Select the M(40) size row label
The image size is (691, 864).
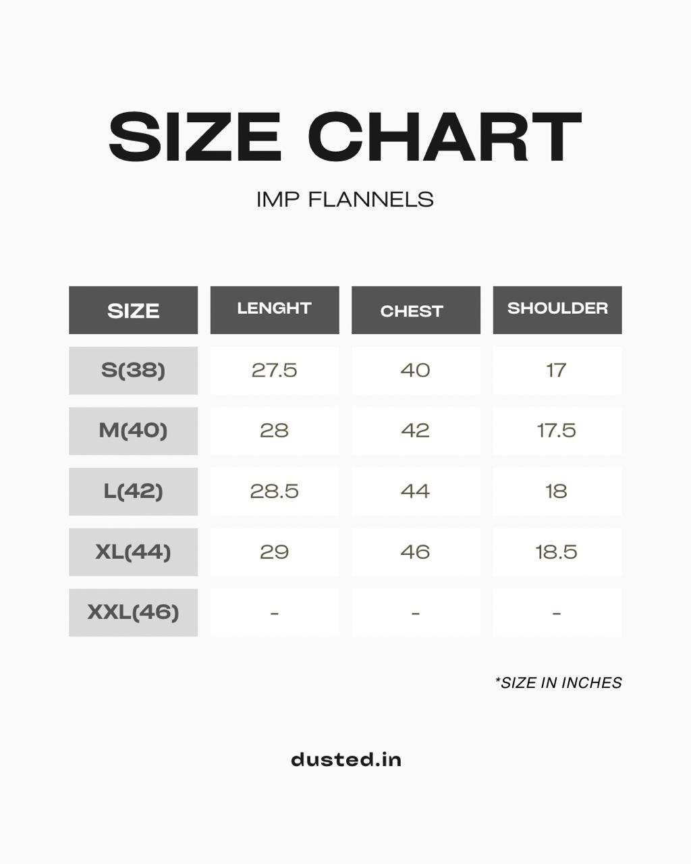(x=133, y=431)
